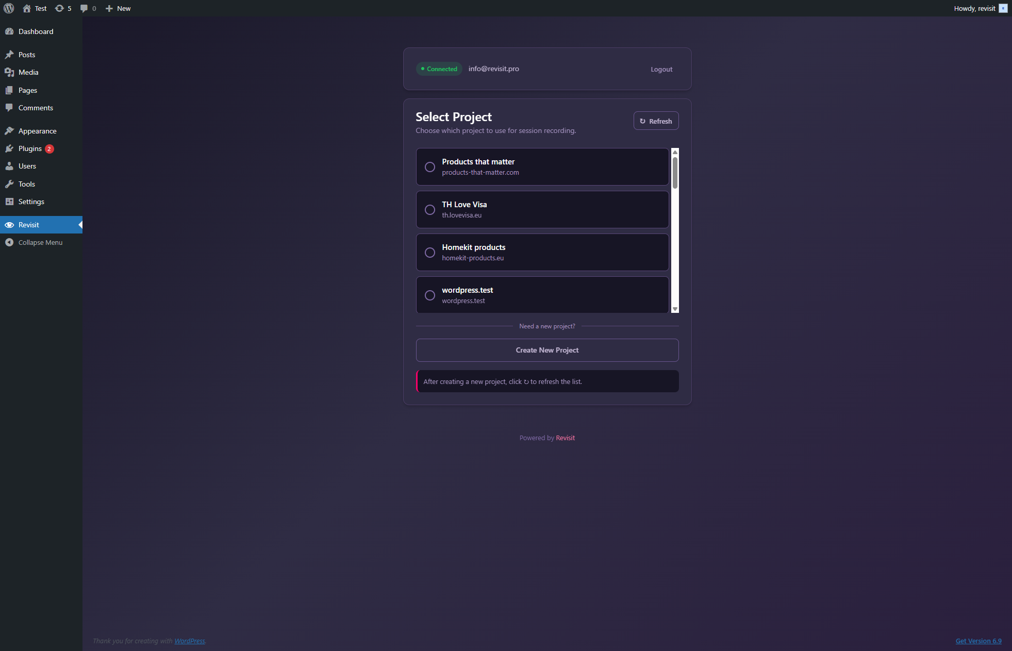Click the Create New Project button
Screen dimensions: 1012x651
547,350
